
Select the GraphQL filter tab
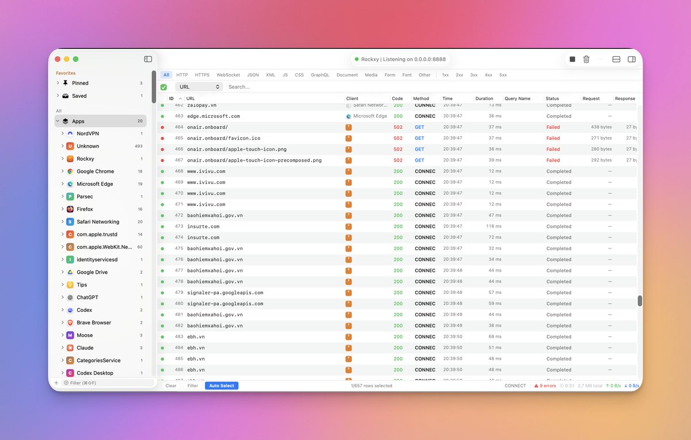pos(320,75)
